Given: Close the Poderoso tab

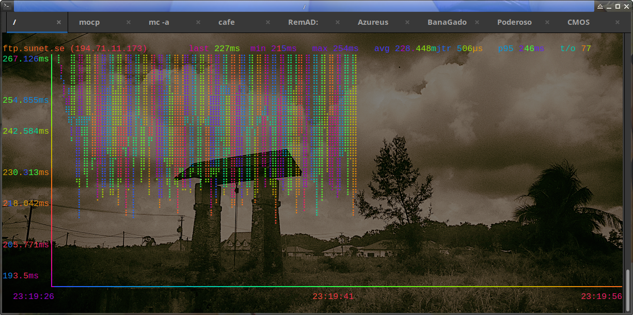Looking at the screenshot, I should (x=547, y=23).
